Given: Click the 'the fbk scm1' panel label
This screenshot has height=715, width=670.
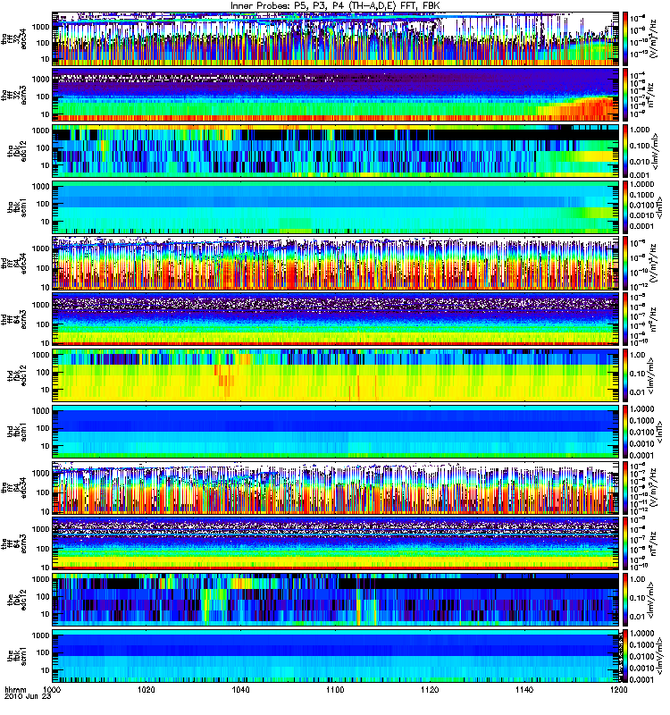Looking at the screenshot, I should tap(17, 656).
